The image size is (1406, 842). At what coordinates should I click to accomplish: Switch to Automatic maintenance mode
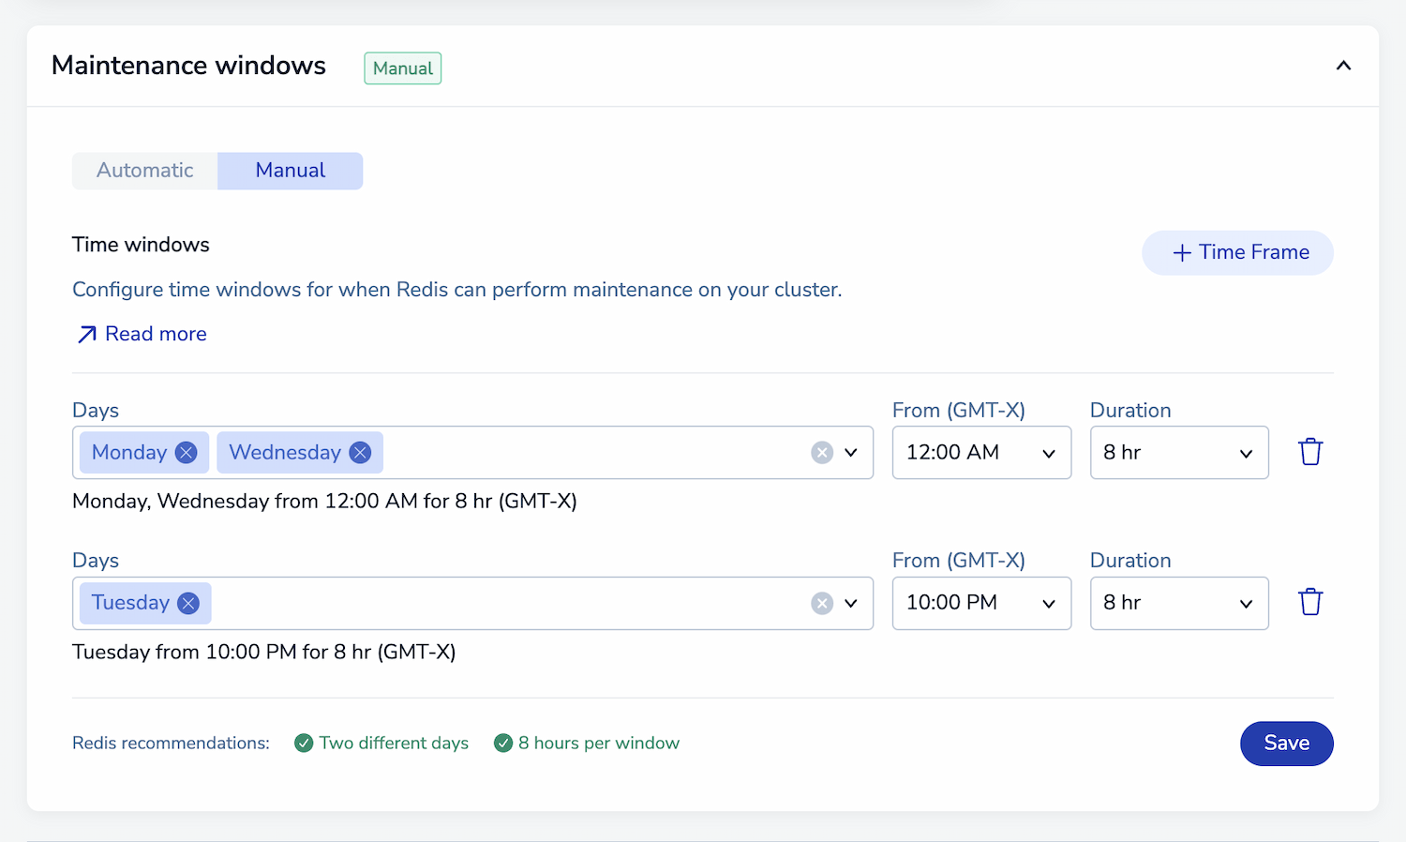145,171
